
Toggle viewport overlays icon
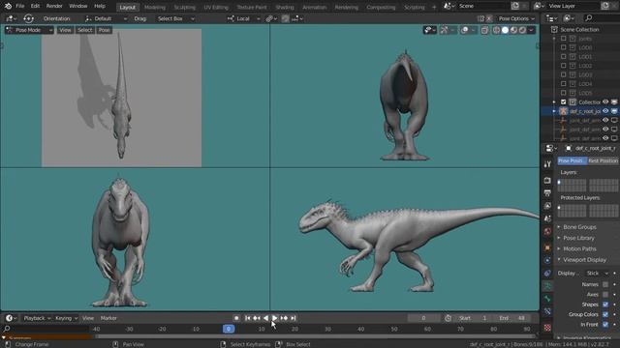pyautogui.click(x=465, y=30)
